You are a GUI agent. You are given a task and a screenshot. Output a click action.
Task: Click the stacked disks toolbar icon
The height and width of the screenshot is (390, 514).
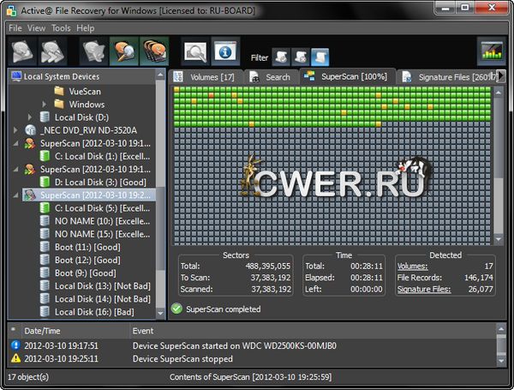tap(154, 53)
